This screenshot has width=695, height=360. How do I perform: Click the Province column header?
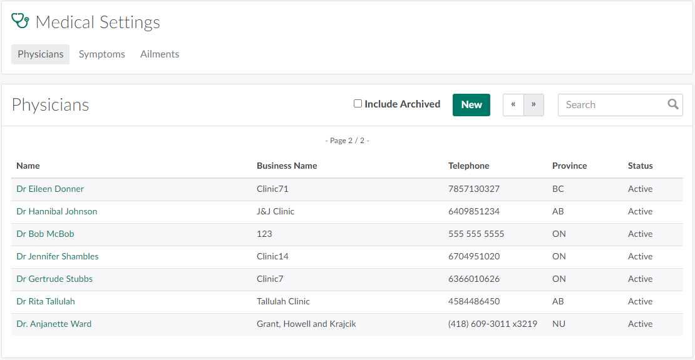click(x=569, y=166)
